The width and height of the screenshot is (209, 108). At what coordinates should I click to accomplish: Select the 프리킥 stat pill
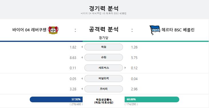coord(103,89)
